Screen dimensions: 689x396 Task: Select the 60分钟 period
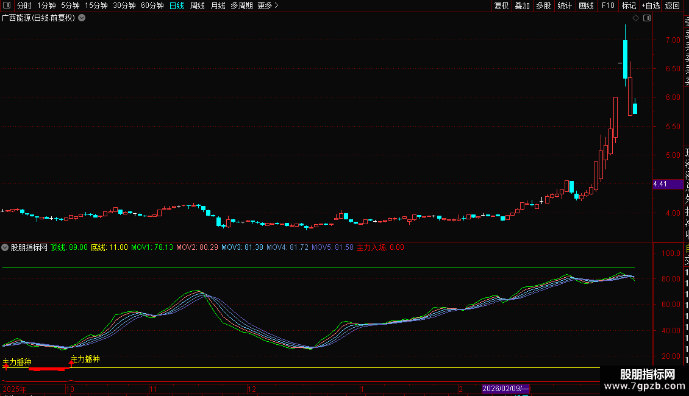pyautogui.click(x=152, y=5)
